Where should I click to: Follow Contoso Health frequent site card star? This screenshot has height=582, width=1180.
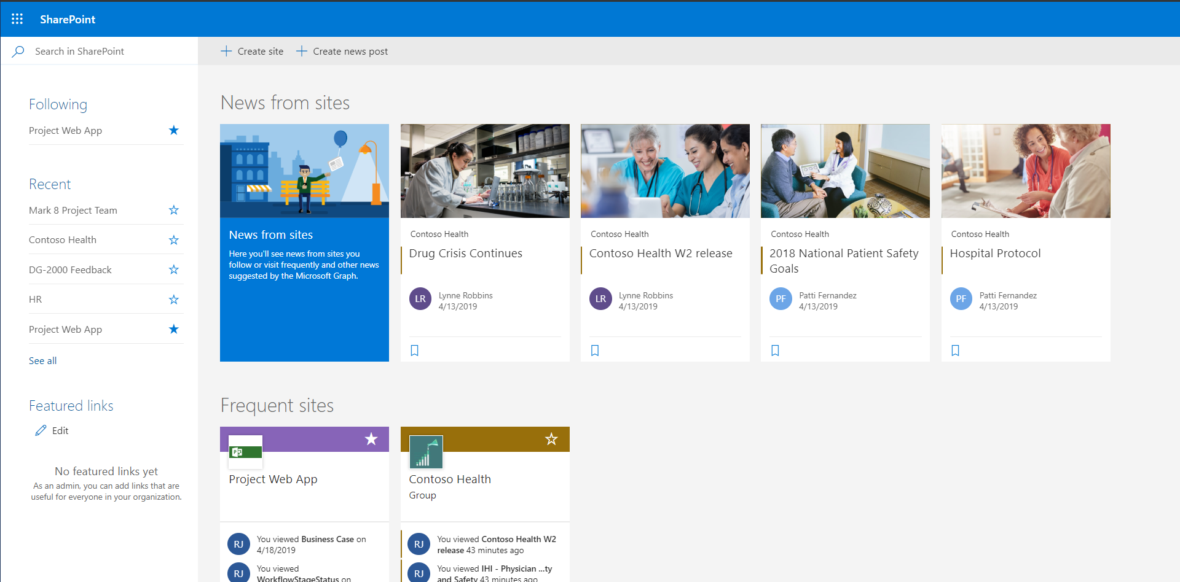[x=551, y=439]
